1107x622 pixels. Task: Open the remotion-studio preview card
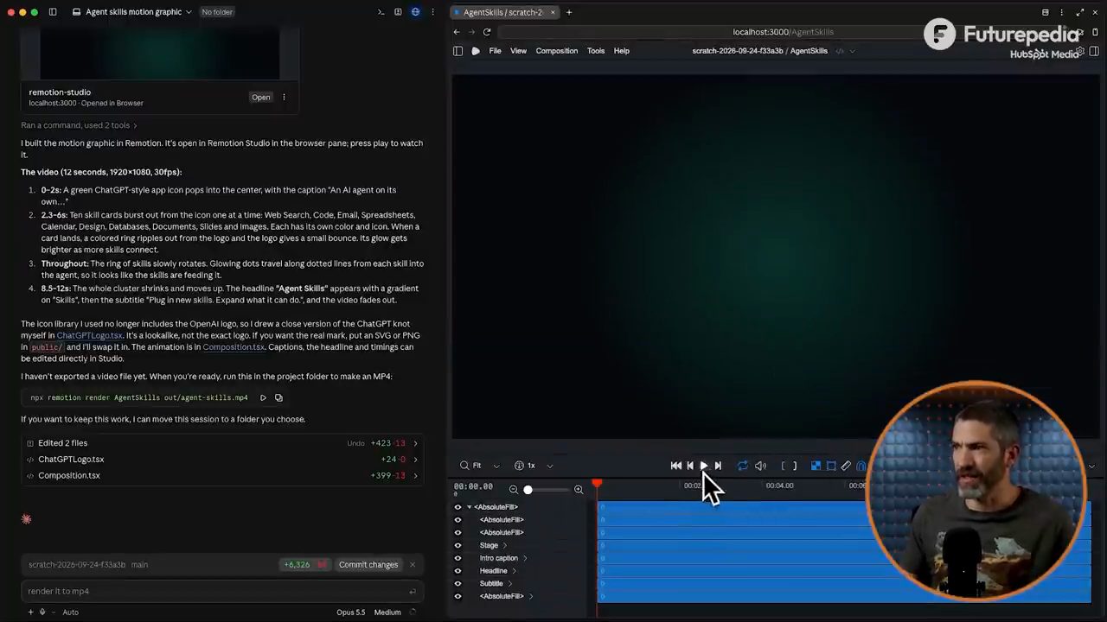click(261, 98)
